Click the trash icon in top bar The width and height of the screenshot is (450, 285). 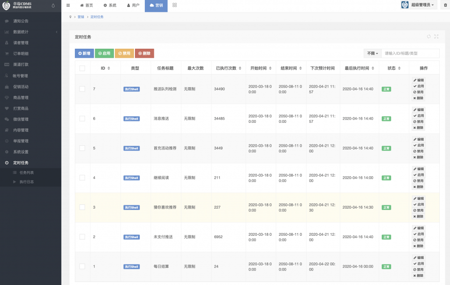[x=445, y=5]
